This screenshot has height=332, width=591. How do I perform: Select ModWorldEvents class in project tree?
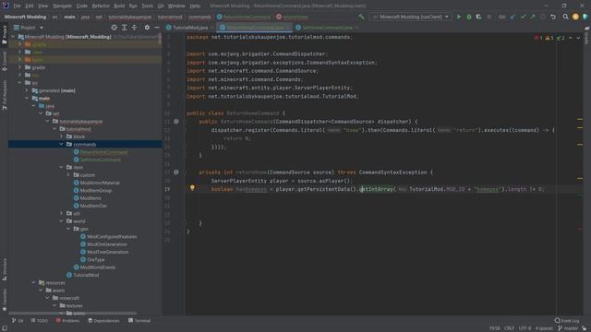pyautogui.click(x=98, y=267)
